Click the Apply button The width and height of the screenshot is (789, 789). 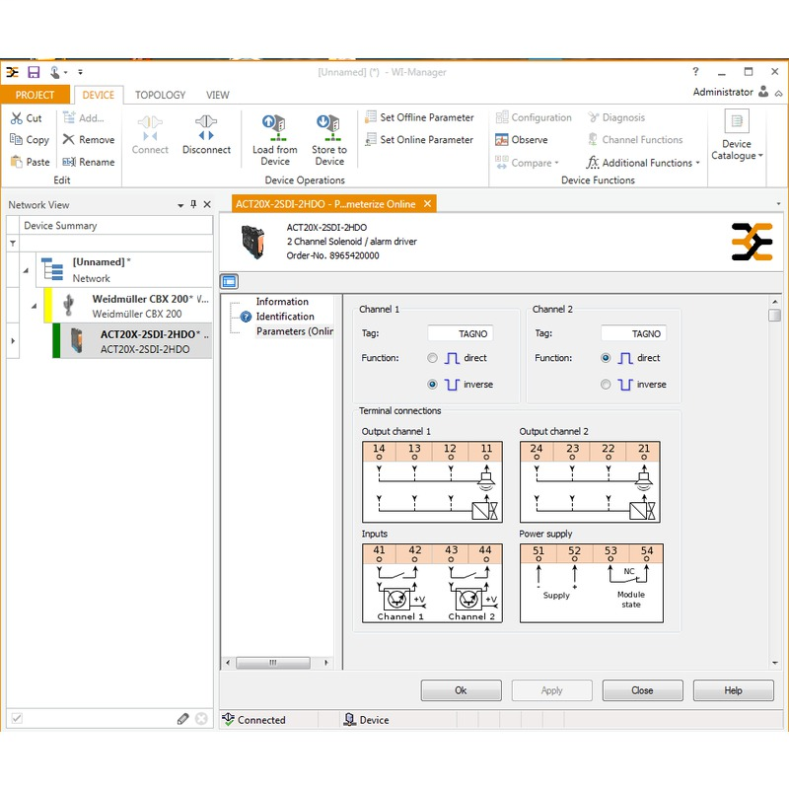point(552,690)
